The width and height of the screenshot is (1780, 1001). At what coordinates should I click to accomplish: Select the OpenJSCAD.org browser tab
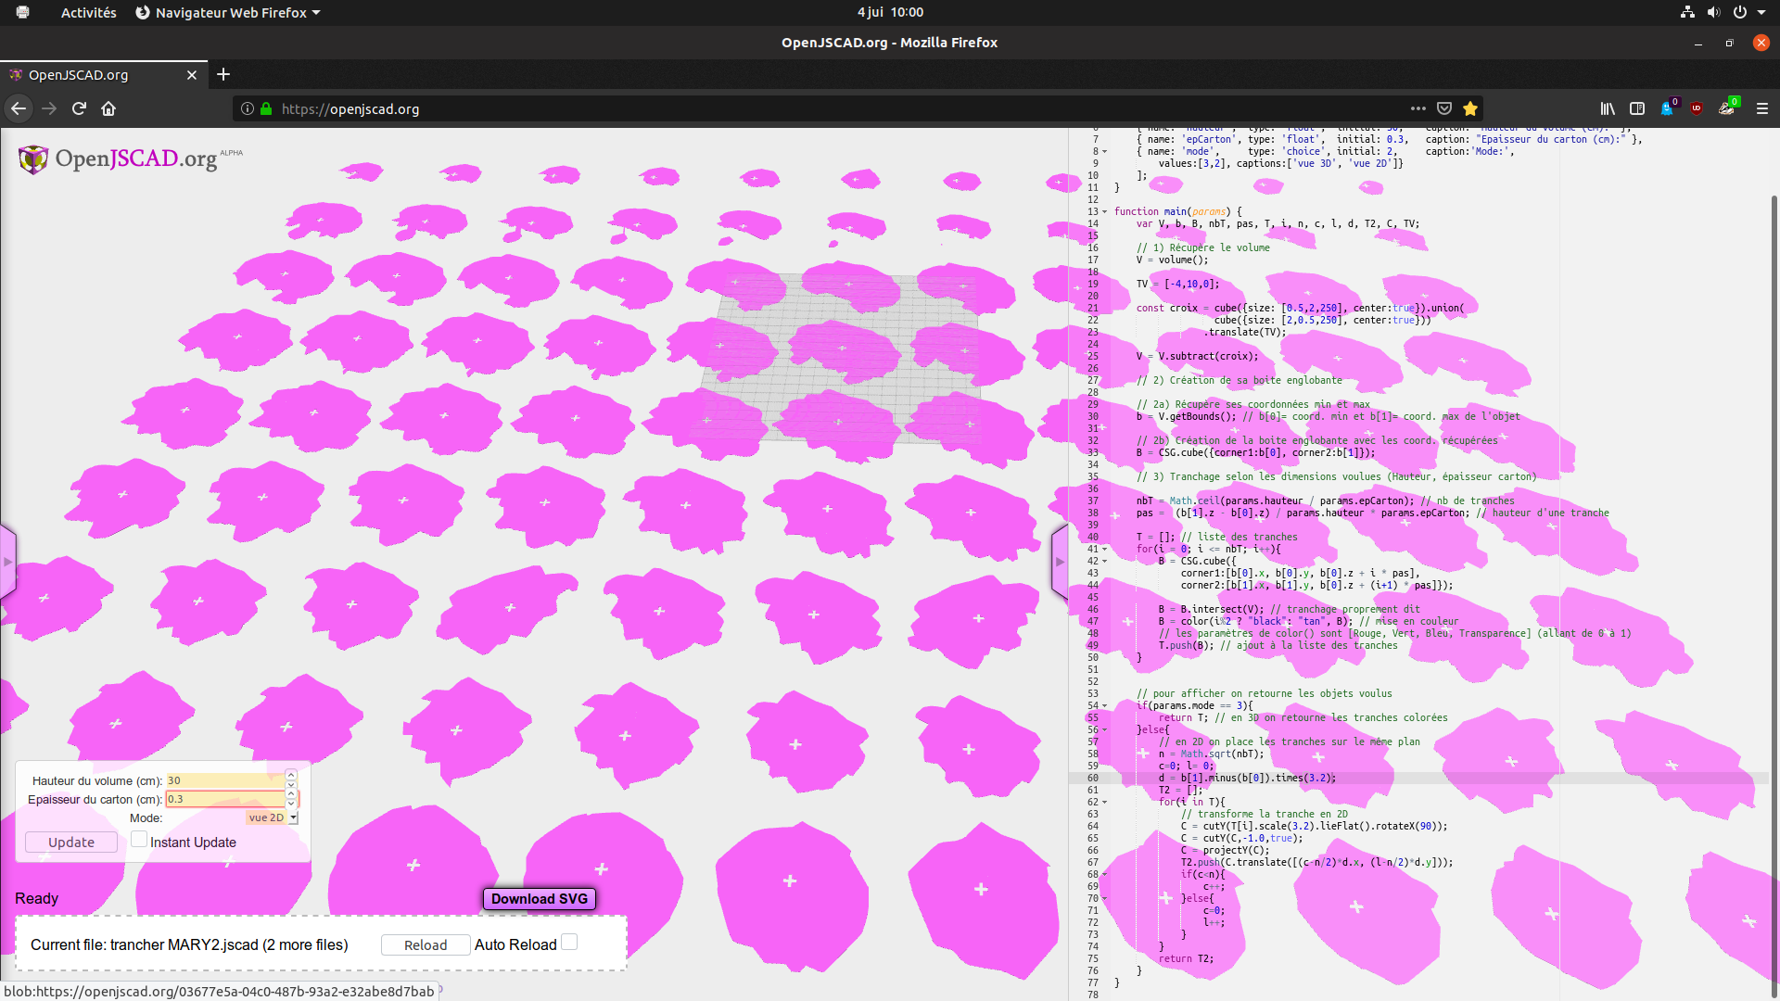[78, 75]
